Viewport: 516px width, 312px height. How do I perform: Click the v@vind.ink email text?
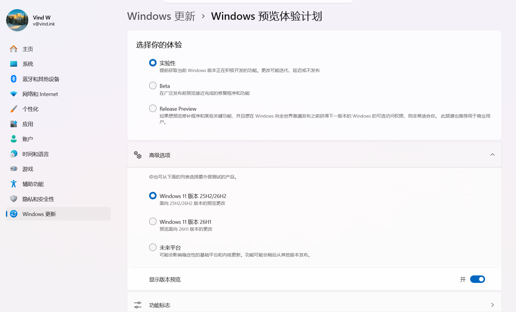click(44, 24)
